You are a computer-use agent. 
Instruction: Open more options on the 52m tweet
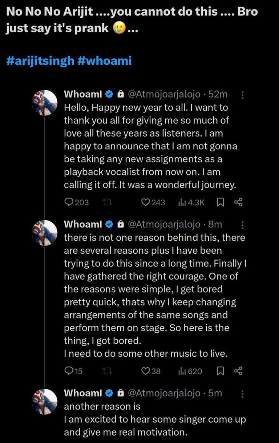[243, 95]
